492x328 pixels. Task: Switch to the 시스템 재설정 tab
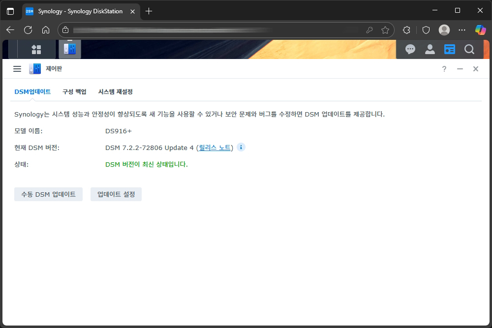pyautogui.click(x=116, y=91)
